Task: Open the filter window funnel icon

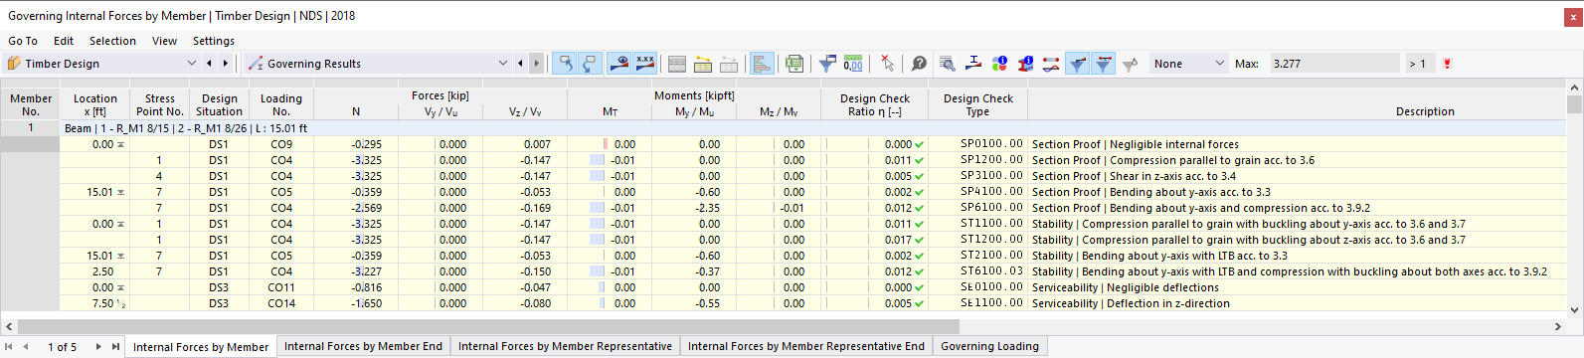Action: pos(827,64)
